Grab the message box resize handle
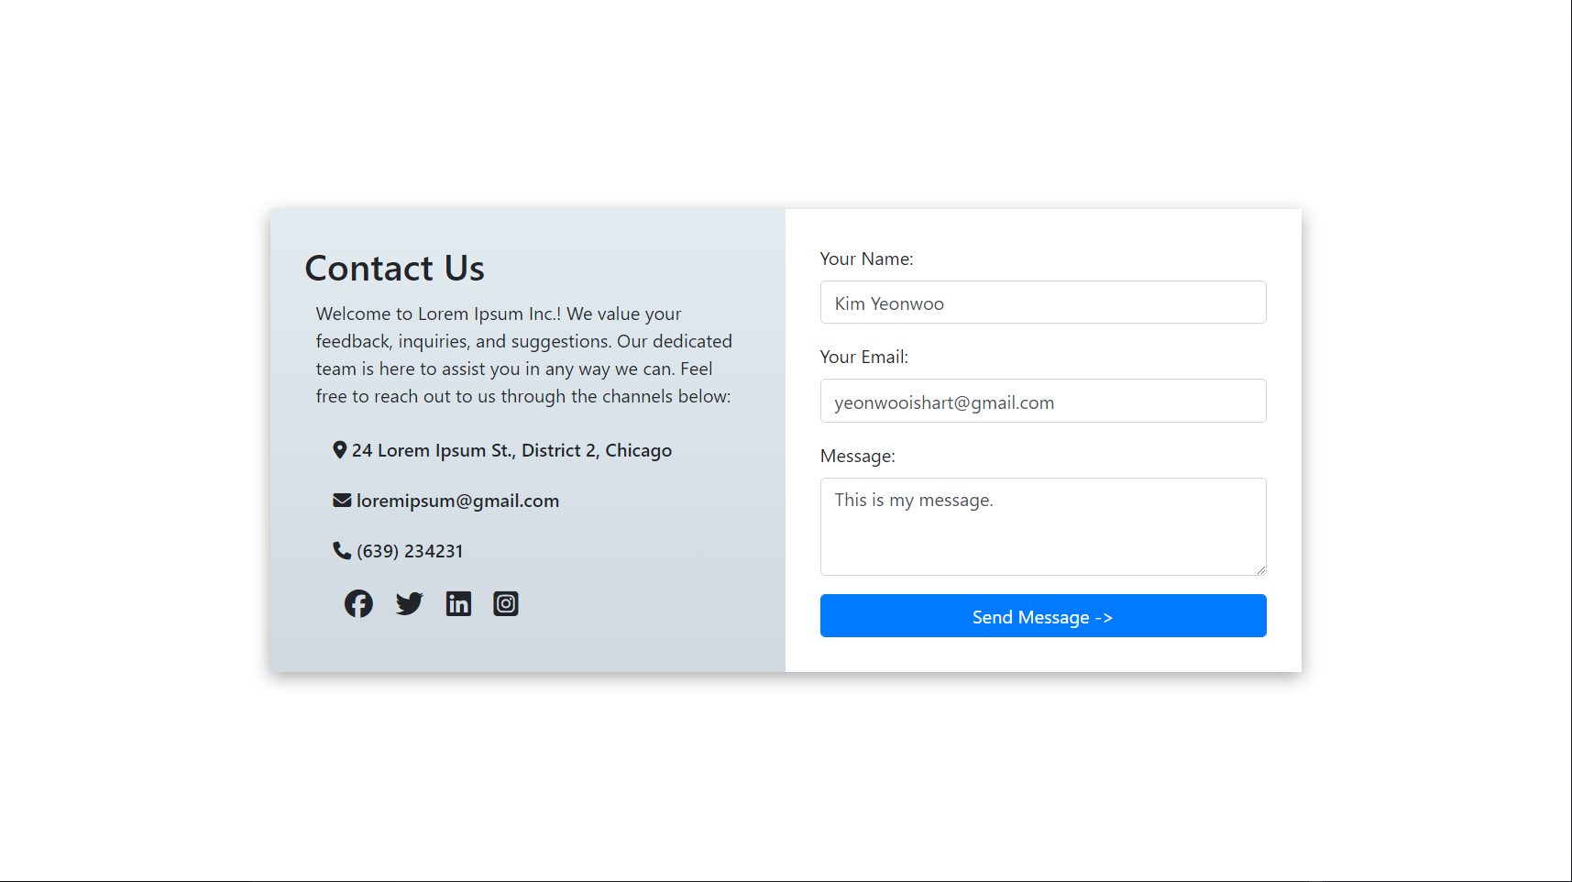This screenshot has height=882, width=1572. pyautogui.click(x=1260, y=569)
